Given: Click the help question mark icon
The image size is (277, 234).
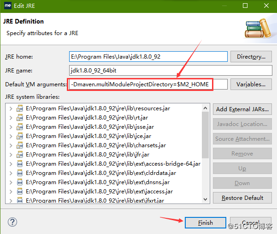Looking at the screenshot, I should point(12,222).
